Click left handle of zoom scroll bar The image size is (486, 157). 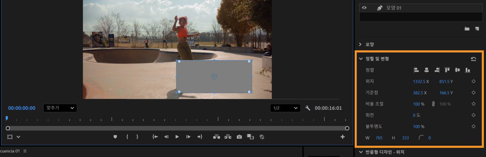tap(8, 128)
